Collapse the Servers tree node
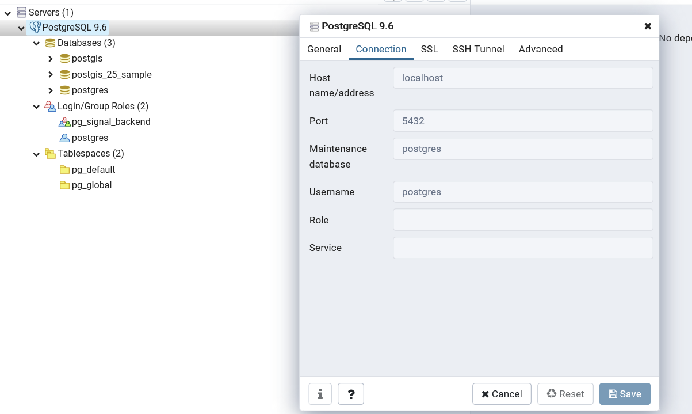Image resolution: width=692 pixels, height=414 pixels. [x=7, y=13]
